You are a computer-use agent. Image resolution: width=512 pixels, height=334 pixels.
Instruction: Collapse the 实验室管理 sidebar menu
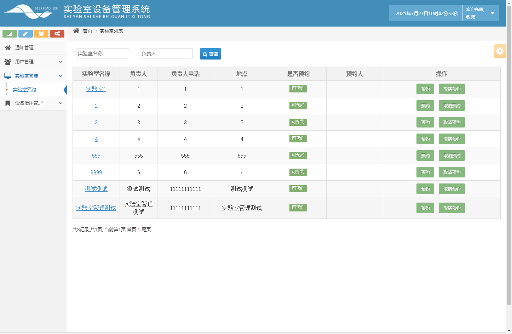[x=34, y=75]
